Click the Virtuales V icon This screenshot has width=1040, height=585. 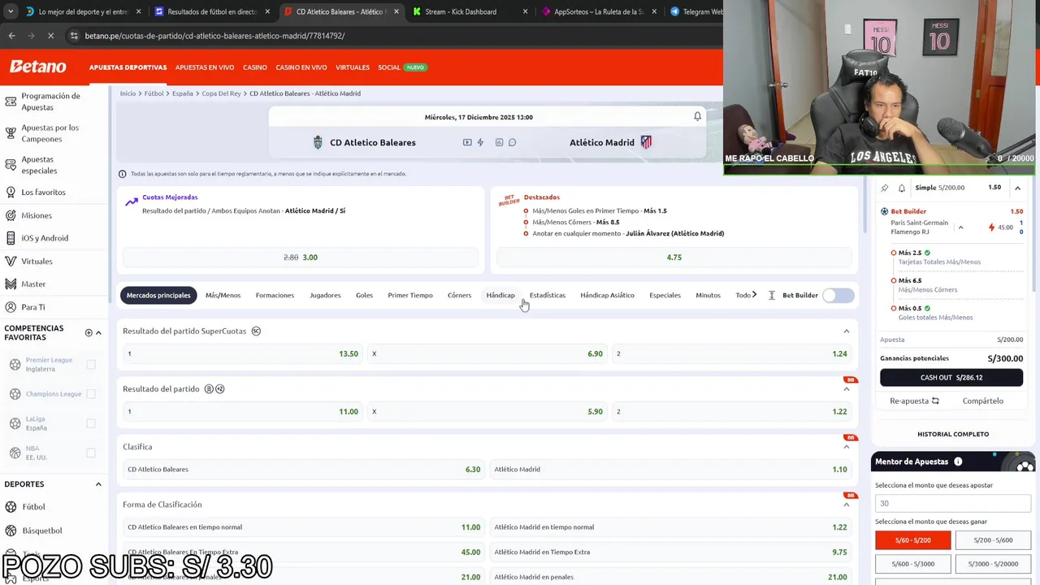pyautogui.click(x=11, y=262)
